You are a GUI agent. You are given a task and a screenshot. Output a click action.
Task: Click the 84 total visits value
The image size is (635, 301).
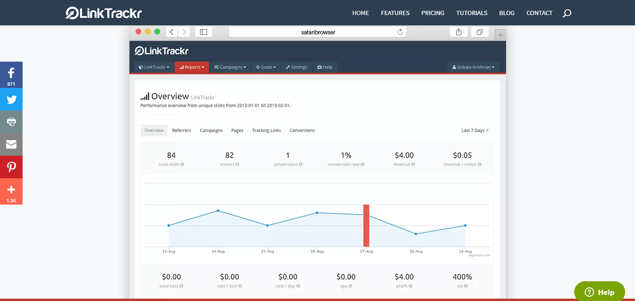tap(171, 155)
